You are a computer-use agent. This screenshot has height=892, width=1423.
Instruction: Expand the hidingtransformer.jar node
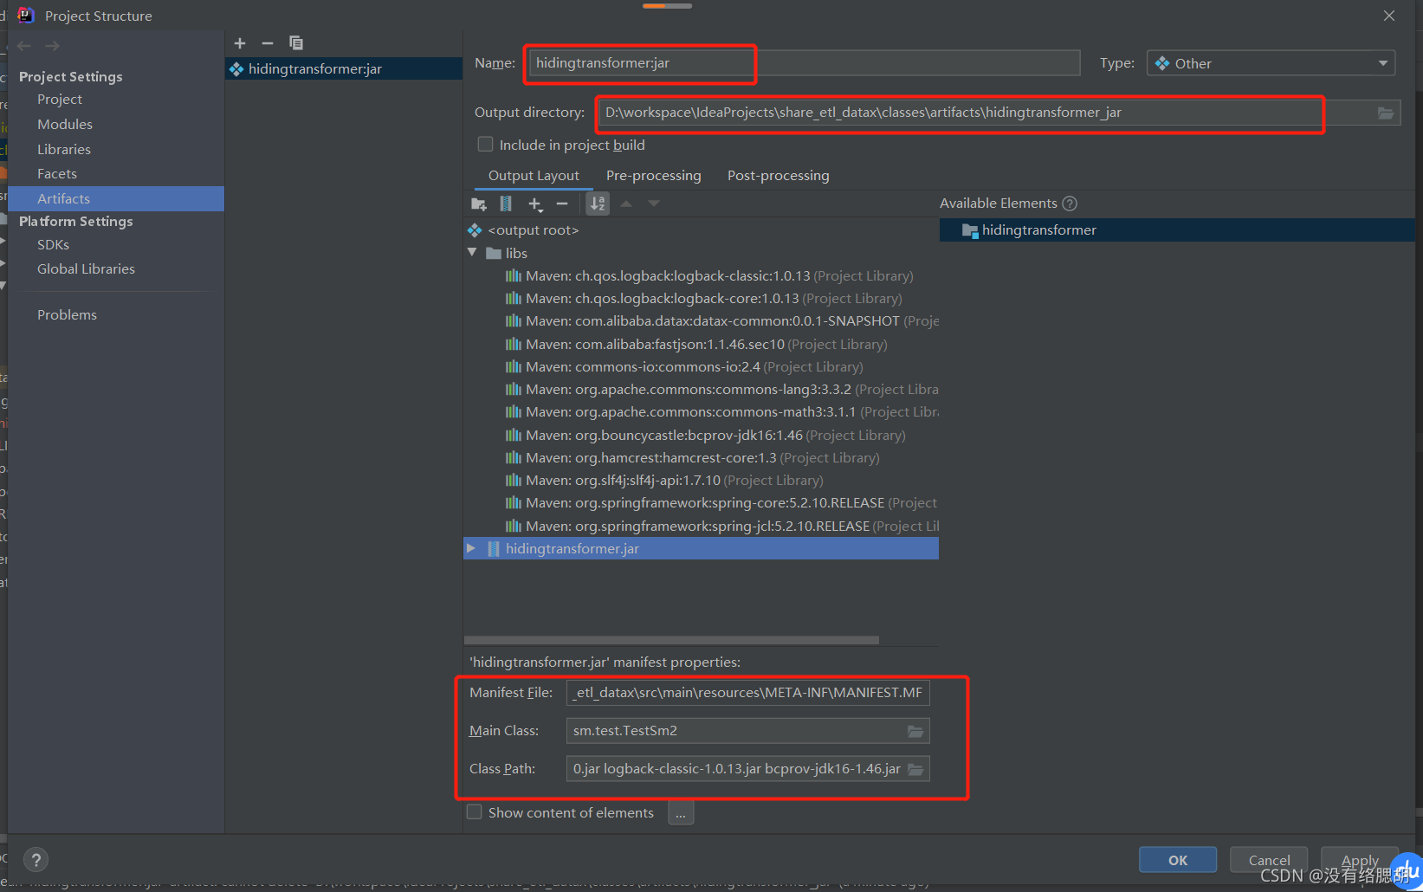click(471, 548)
